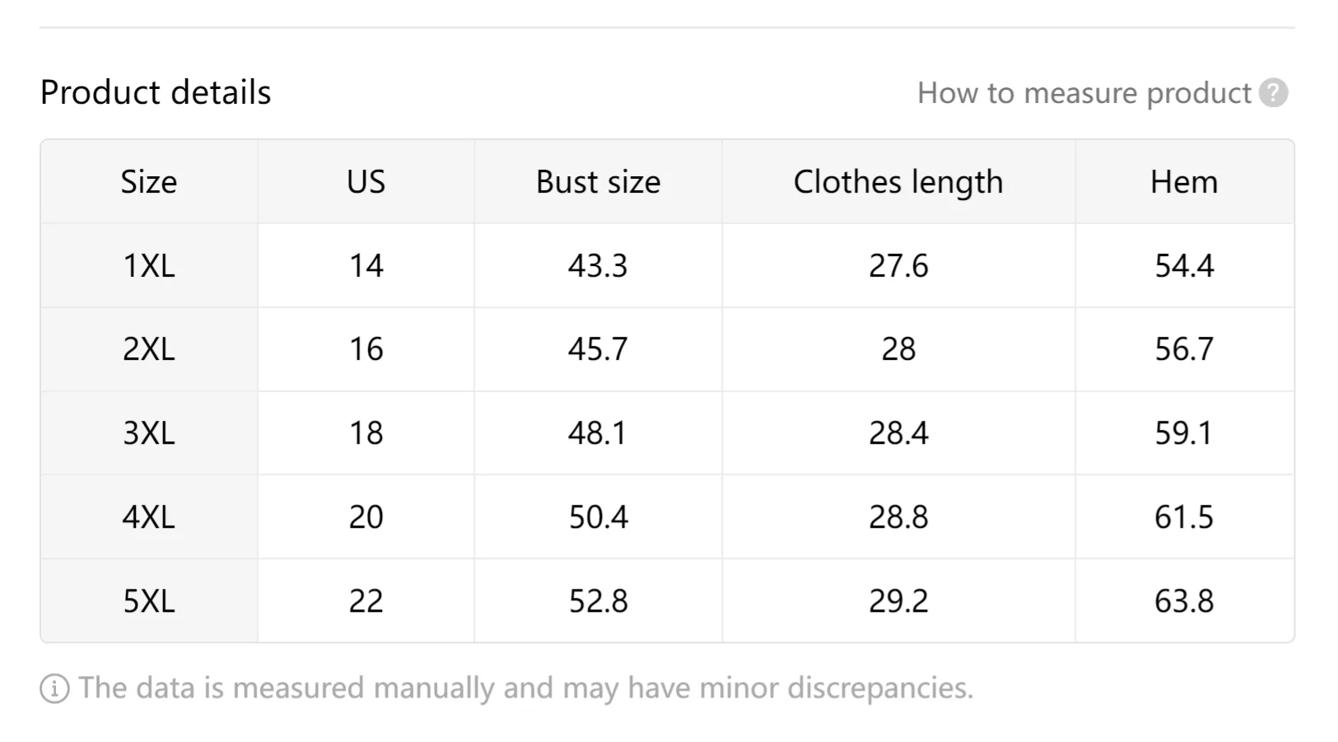Image resolution: width=1338 pixels, height=742 pixels.
Task: Pick the 4XL size row label
Action: (149, 517)
